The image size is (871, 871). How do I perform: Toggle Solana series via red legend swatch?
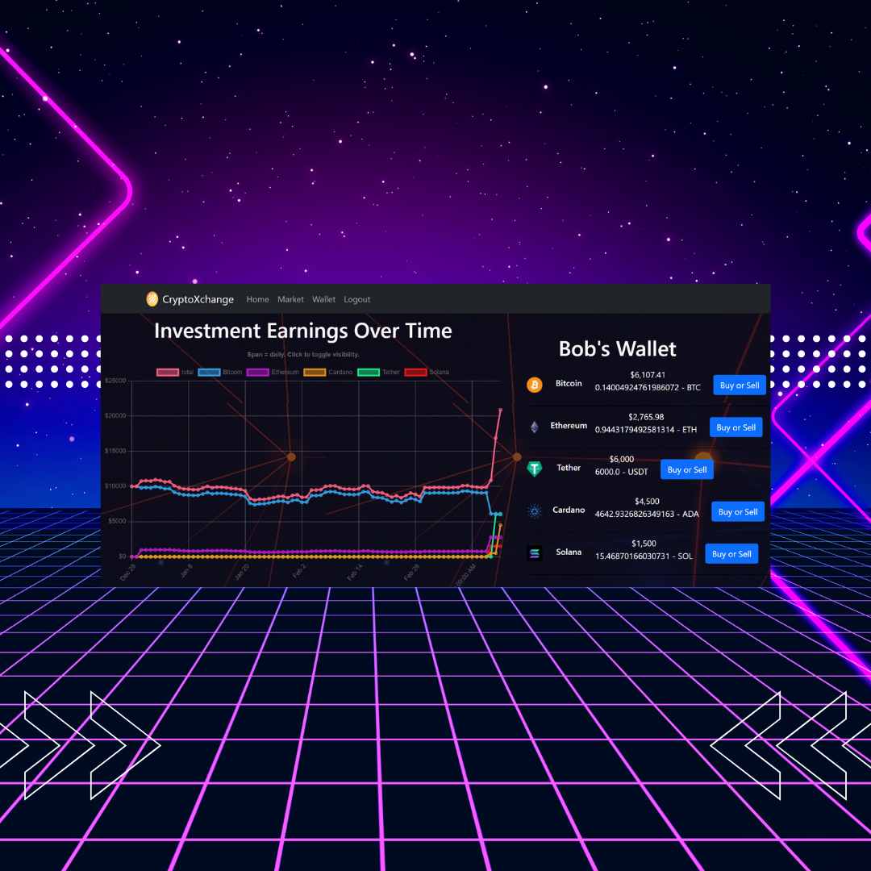pyautogui.click(x=415, y=373)
